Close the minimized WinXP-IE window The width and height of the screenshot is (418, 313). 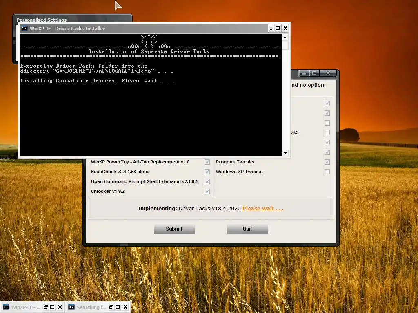60,307
